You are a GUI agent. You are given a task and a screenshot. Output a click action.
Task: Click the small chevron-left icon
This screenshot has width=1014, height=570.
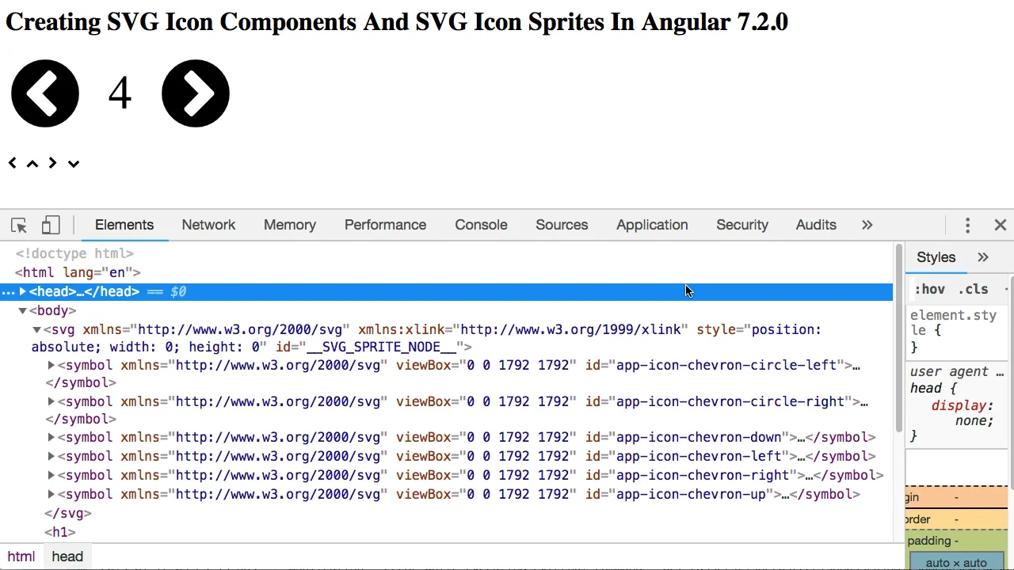[13, 163]
